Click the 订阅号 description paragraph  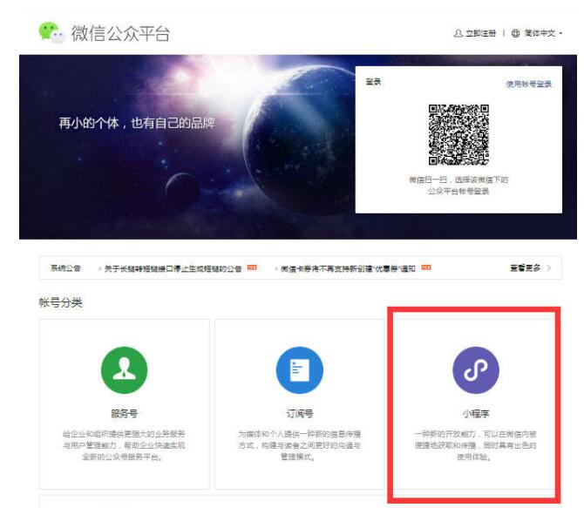click(300, 445)
